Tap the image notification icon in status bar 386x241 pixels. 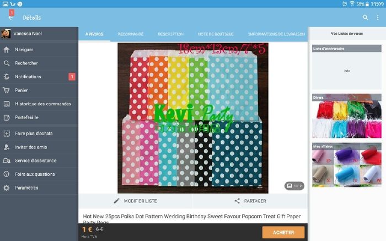pos(5,4)
